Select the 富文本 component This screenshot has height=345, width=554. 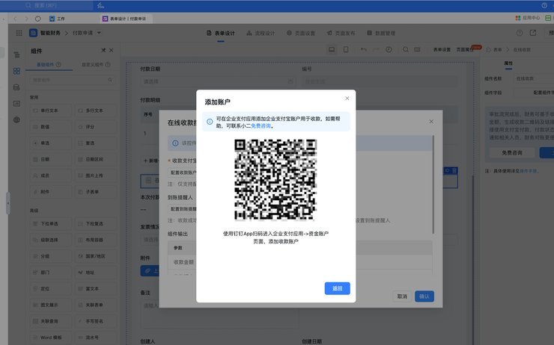pos(95,288)
